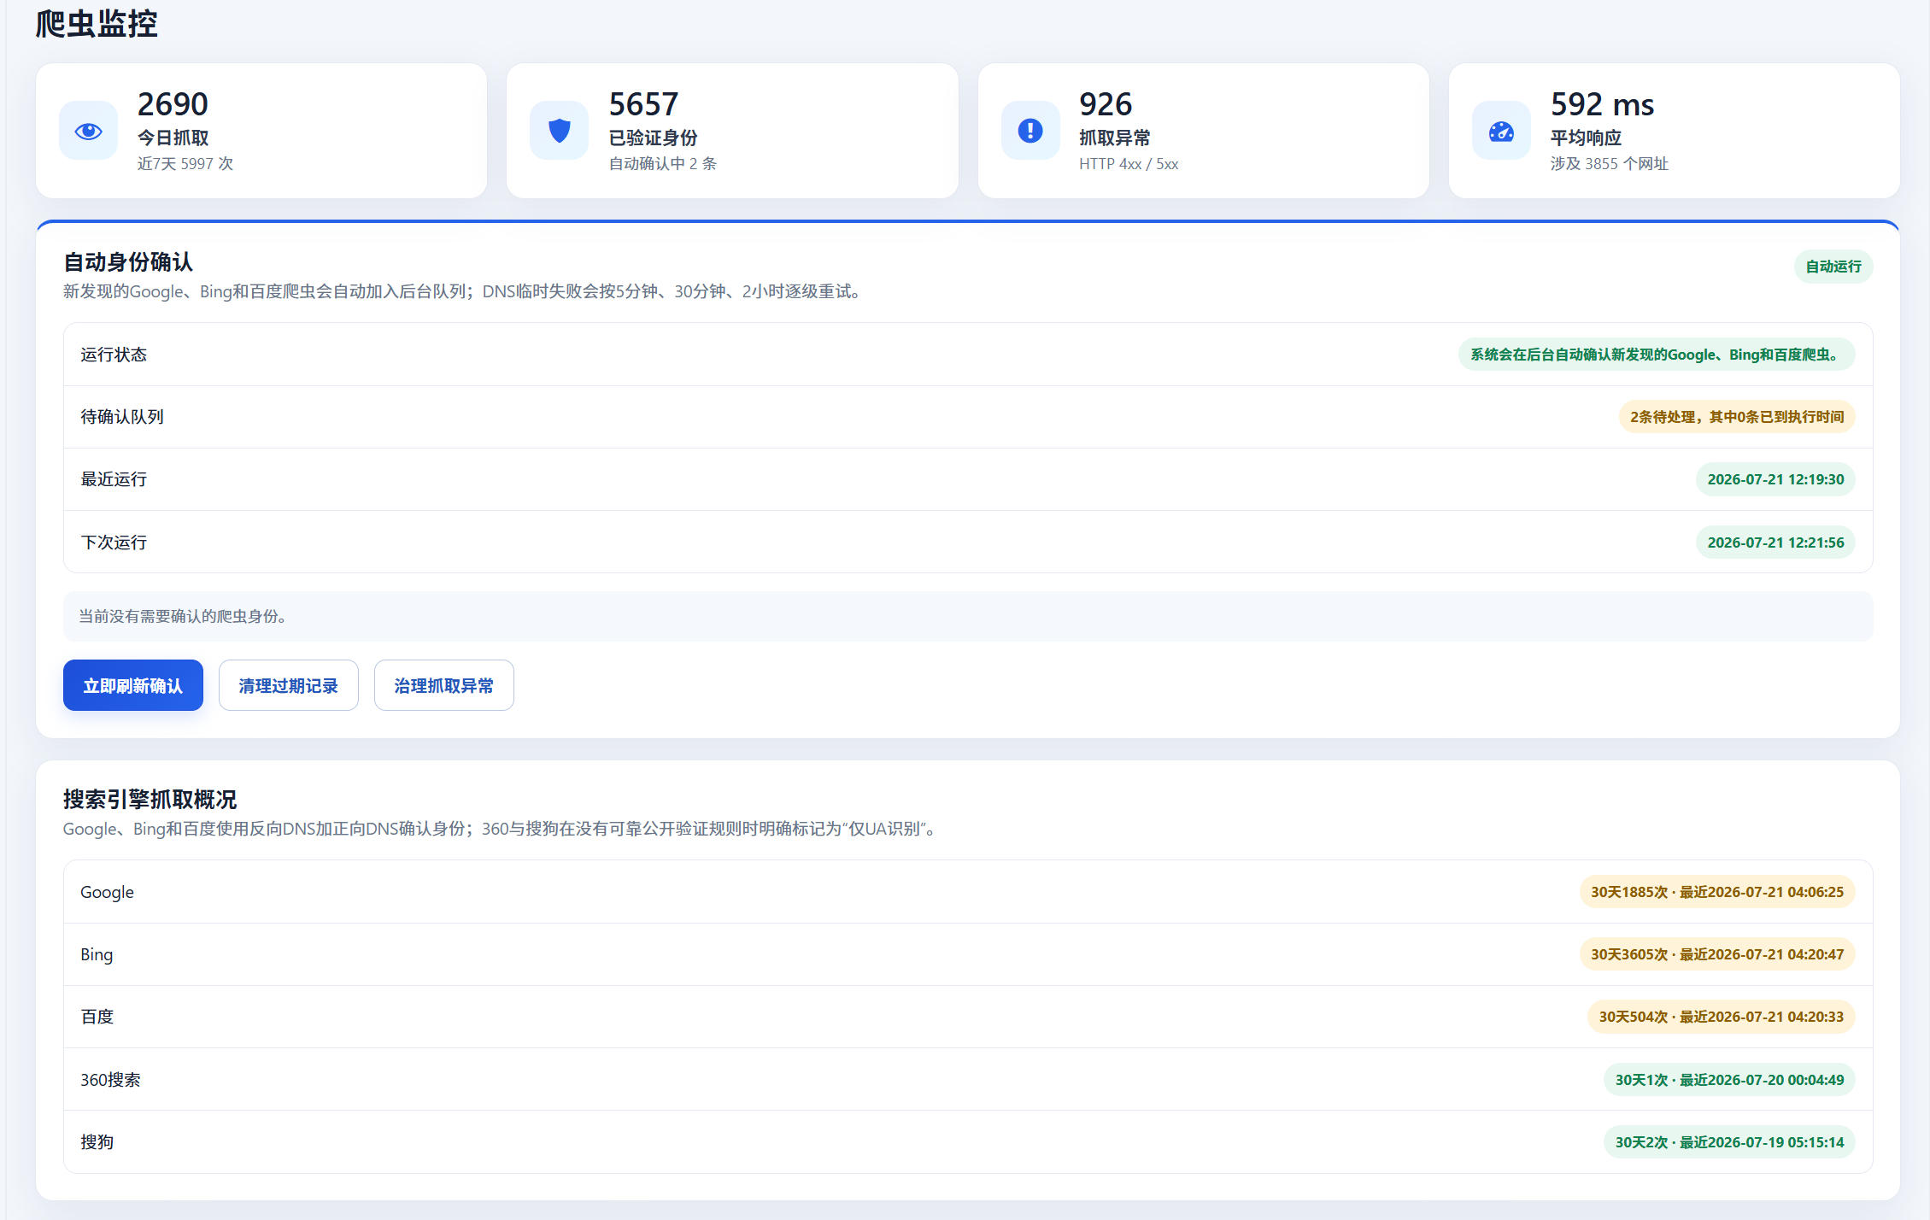Click the 360搜索 row label

tap(110, 1080)
